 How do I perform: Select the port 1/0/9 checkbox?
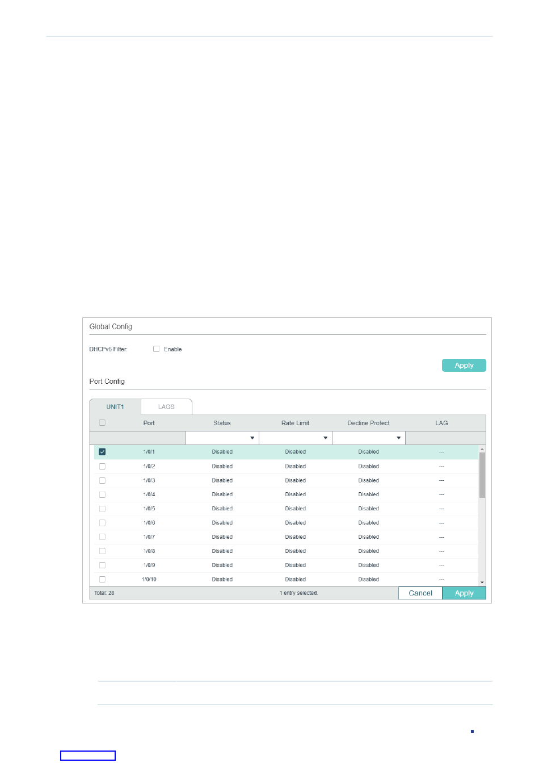(102, 565)
